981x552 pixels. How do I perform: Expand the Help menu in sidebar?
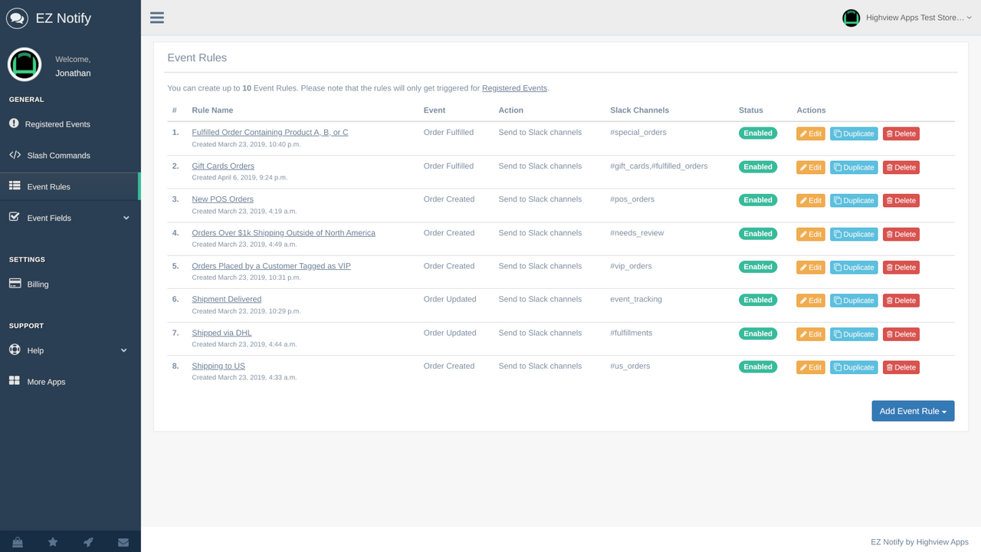click(34, 350)
